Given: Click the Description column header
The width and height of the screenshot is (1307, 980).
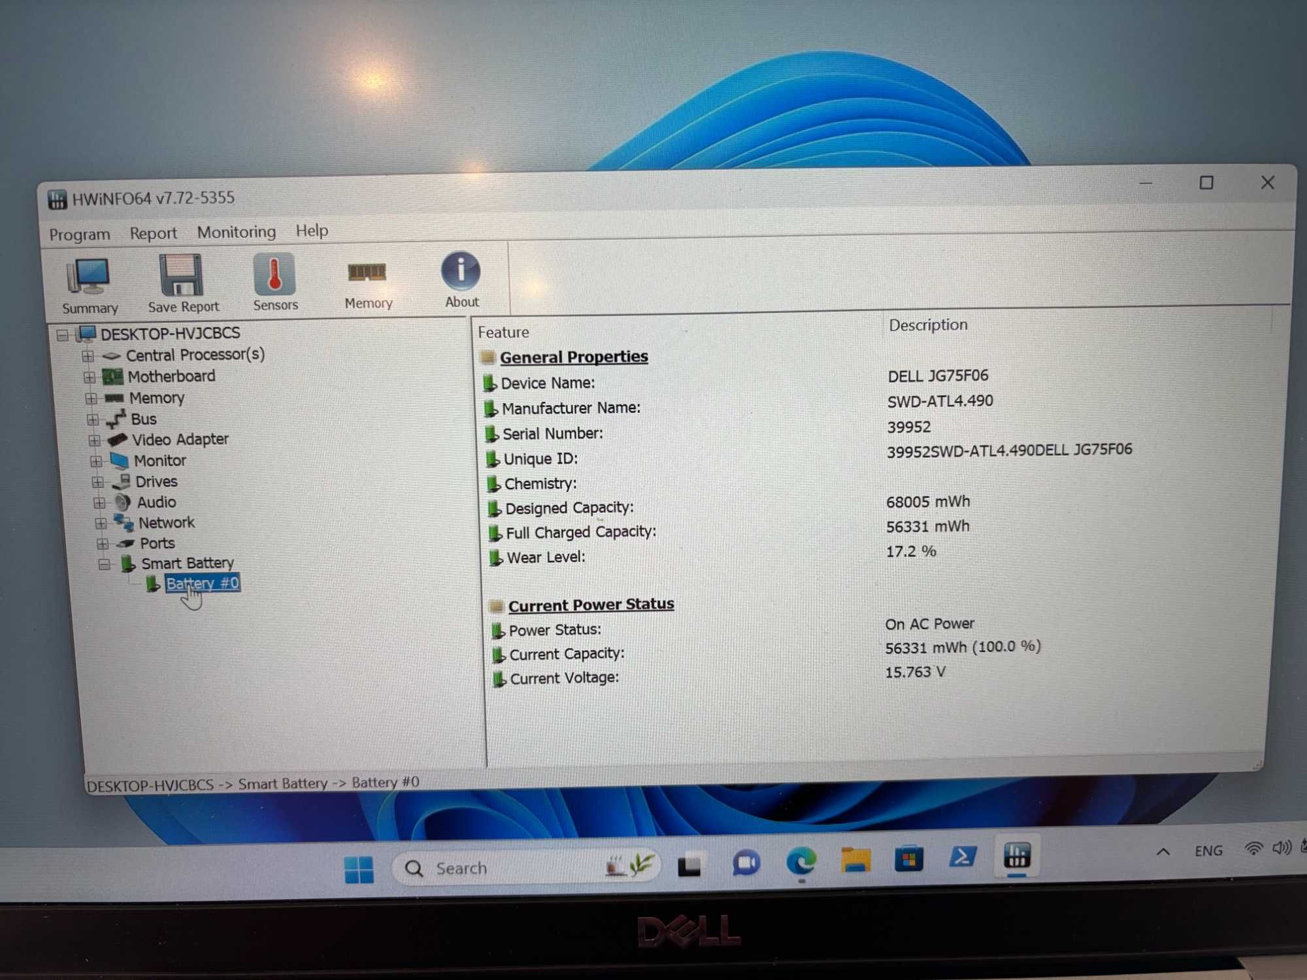Looking at the screenshot, I should [x=928, y=325].
